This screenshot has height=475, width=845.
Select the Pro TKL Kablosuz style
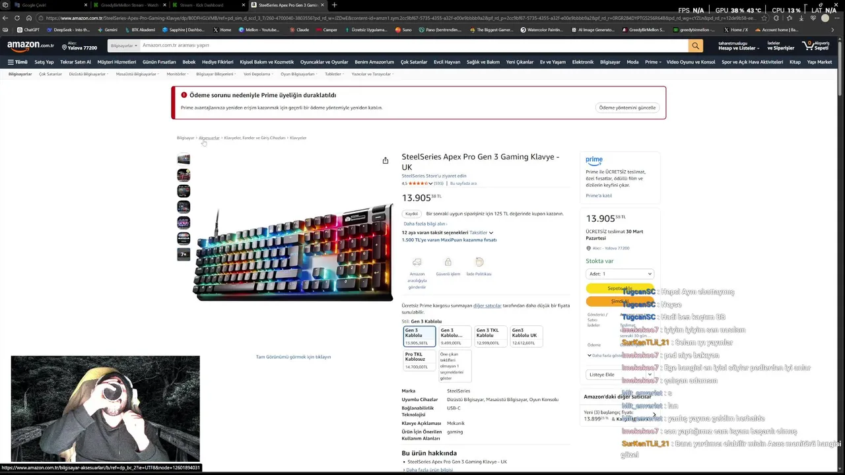point(420,360)
